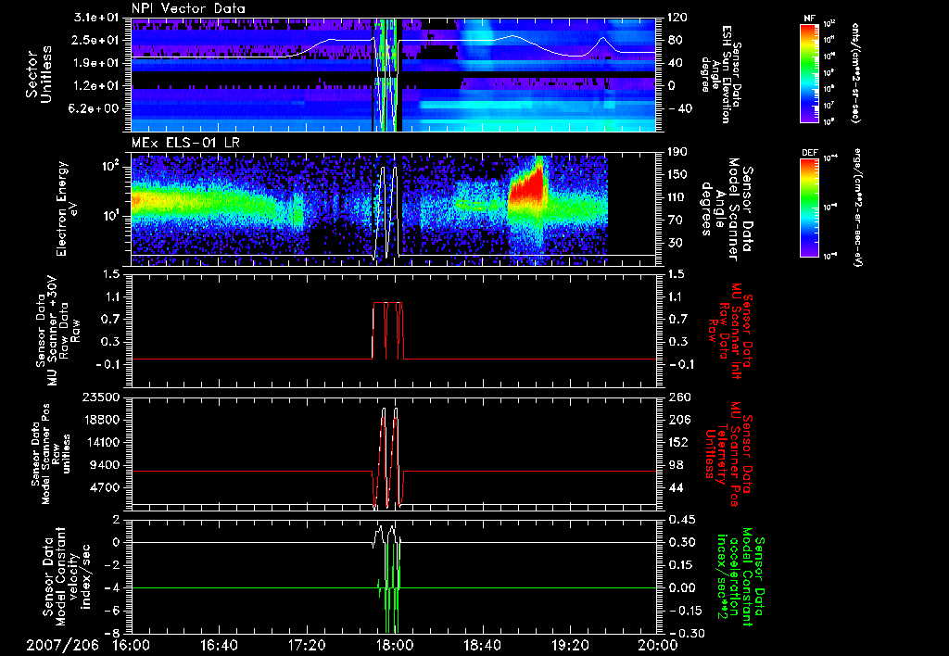Click the 19:20 time axis label
The width and height of the screenshot is (949, 656).
(570, 645)
